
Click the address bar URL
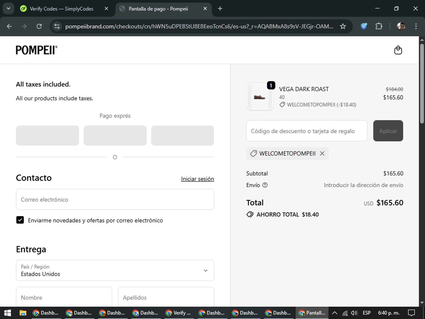[x=199, y=26]
